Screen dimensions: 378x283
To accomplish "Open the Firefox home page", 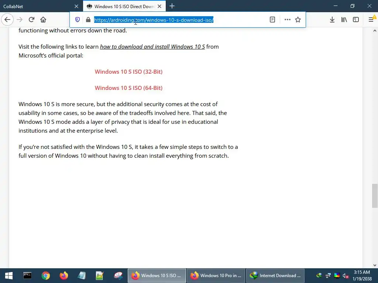I will click(x=43, y=20).
